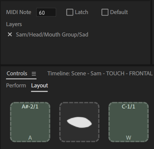Select the A#-2/1 trigger tile
The height and width of the screenshot is (149, 154).
point(30,122)
